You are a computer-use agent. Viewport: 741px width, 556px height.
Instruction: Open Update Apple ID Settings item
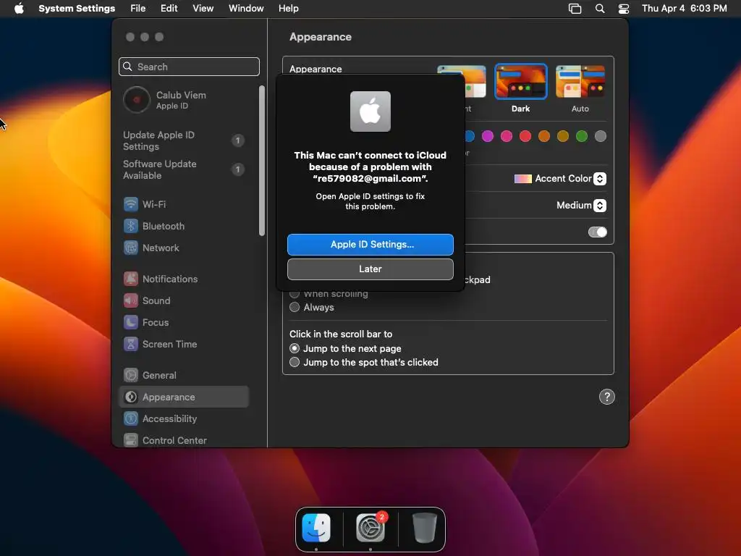click(x=183, y=140)
